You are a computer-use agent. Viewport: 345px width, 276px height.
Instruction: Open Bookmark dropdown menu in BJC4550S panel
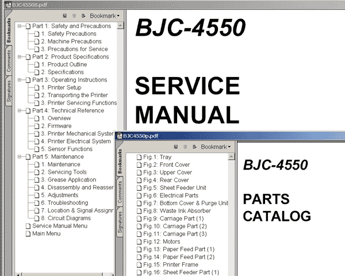point(105,16)
